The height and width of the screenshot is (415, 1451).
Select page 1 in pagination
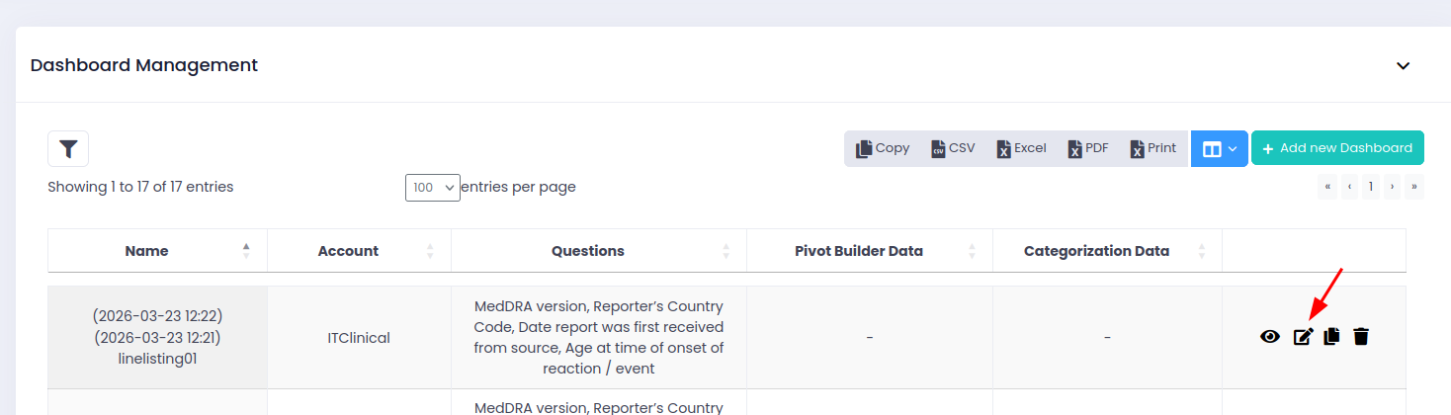1371,187
